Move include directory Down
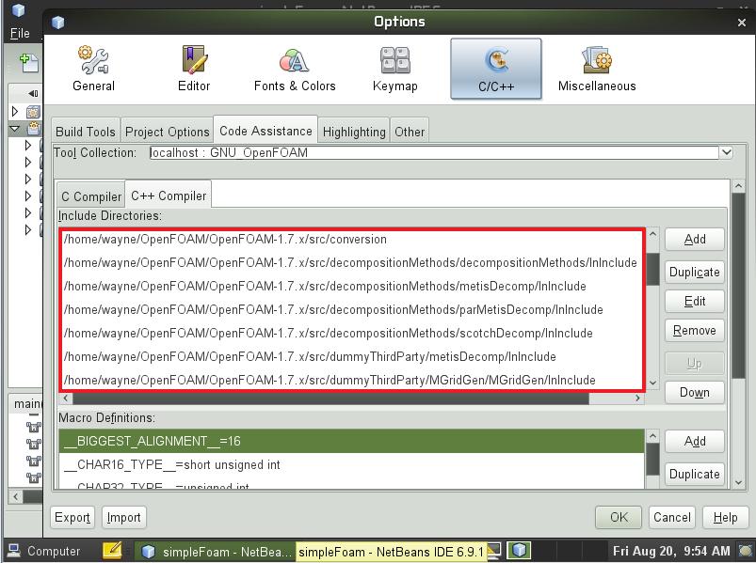The image size is (756, 563). coord(694,393)
